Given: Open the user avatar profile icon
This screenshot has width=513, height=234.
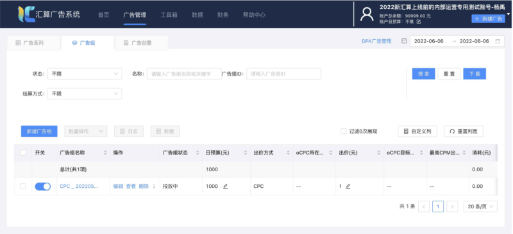Looking at the screenshot, I should pyautogui.click(x=367, y=14).
